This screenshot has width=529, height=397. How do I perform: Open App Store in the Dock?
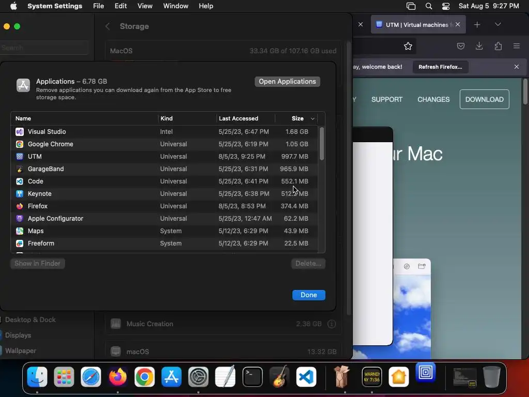[172, 377]
